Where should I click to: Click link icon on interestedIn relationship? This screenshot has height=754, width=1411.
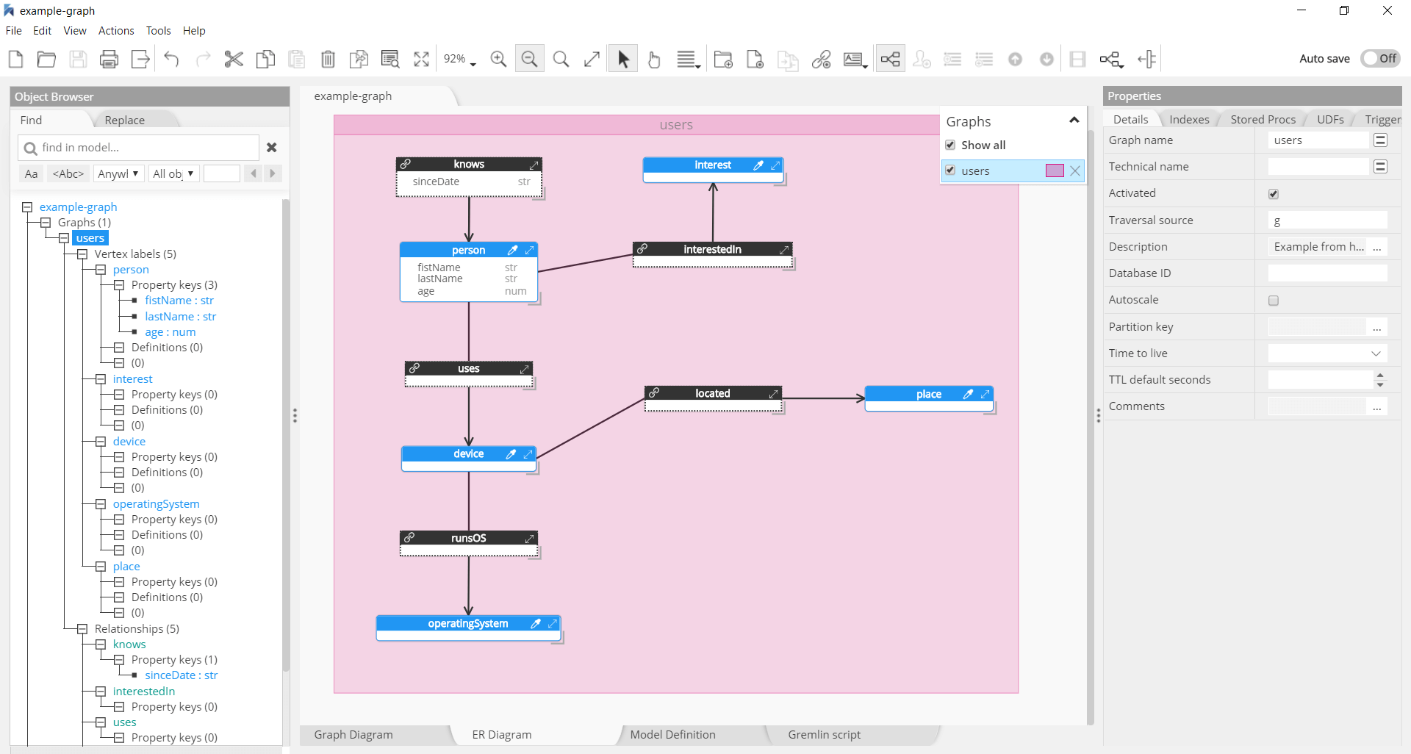click(642, 249)
